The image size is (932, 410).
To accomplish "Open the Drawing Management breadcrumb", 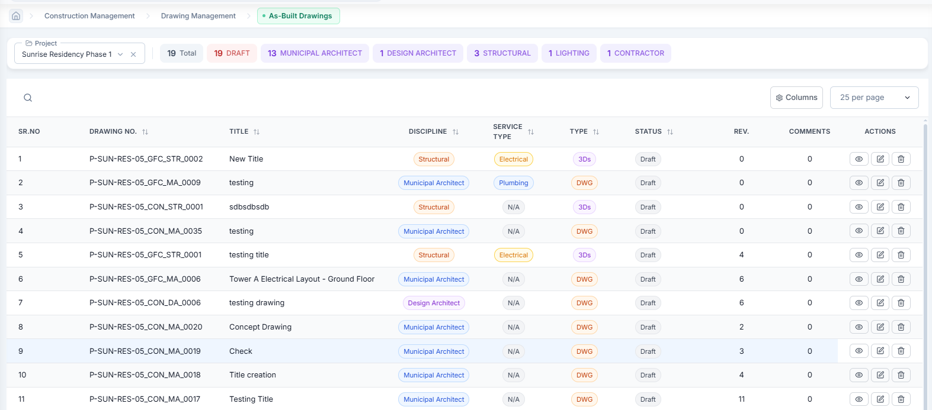I will (198, 16).
